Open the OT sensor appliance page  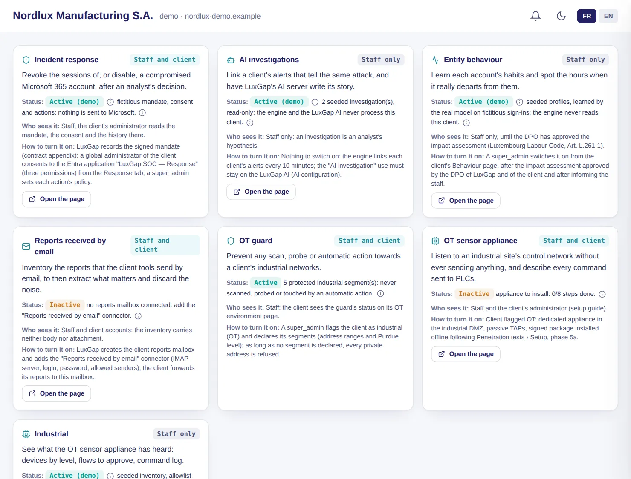tap(466, 354)
